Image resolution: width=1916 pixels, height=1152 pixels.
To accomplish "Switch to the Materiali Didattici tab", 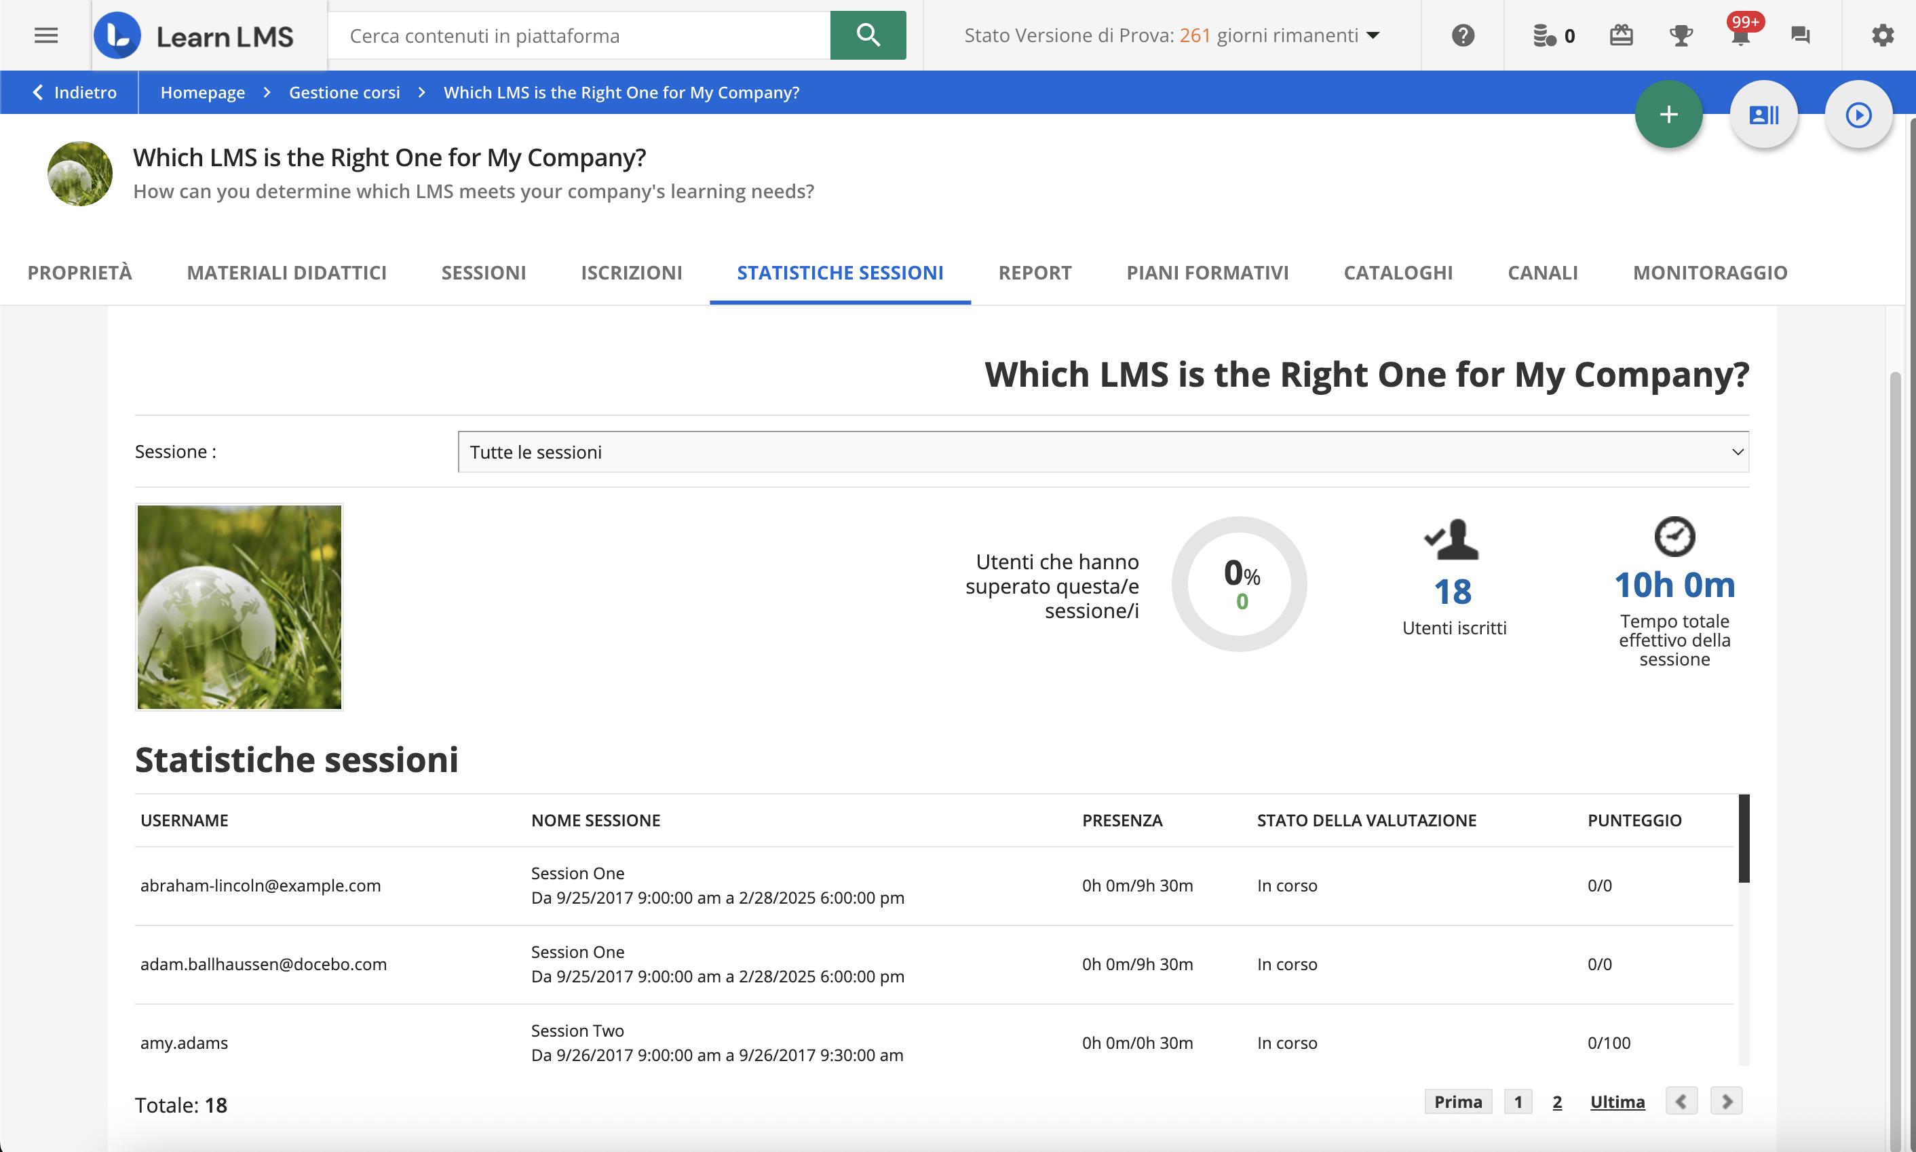I will (x=286, y=273).
